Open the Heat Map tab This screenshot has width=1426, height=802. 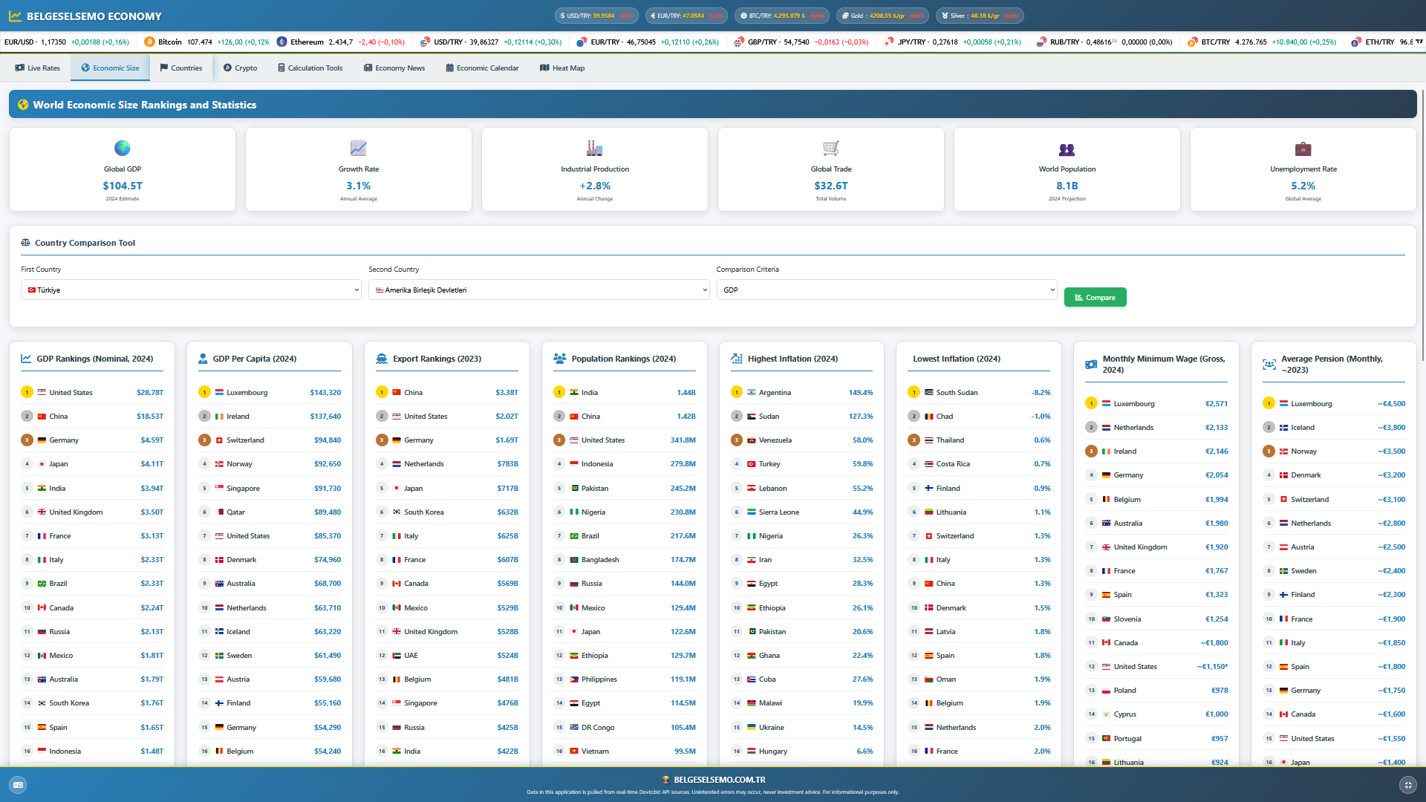[562, 68]
